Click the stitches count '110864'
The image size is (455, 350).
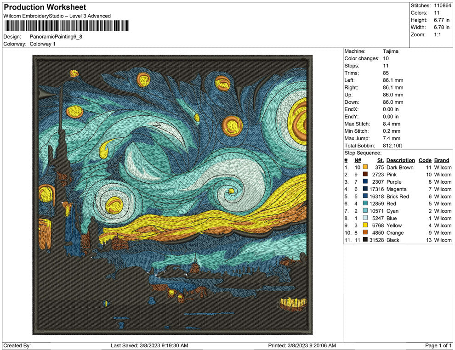443,6
